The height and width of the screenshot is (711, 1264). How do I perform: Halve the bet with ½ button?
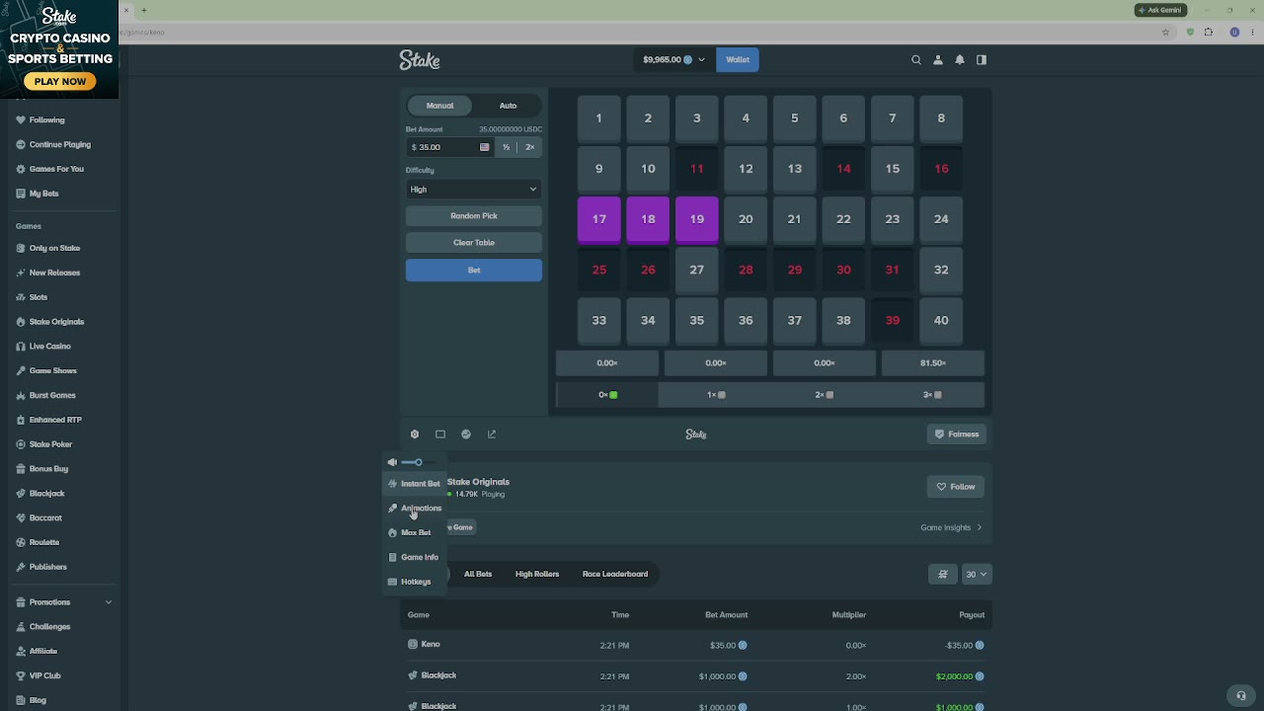click(506, 147)
